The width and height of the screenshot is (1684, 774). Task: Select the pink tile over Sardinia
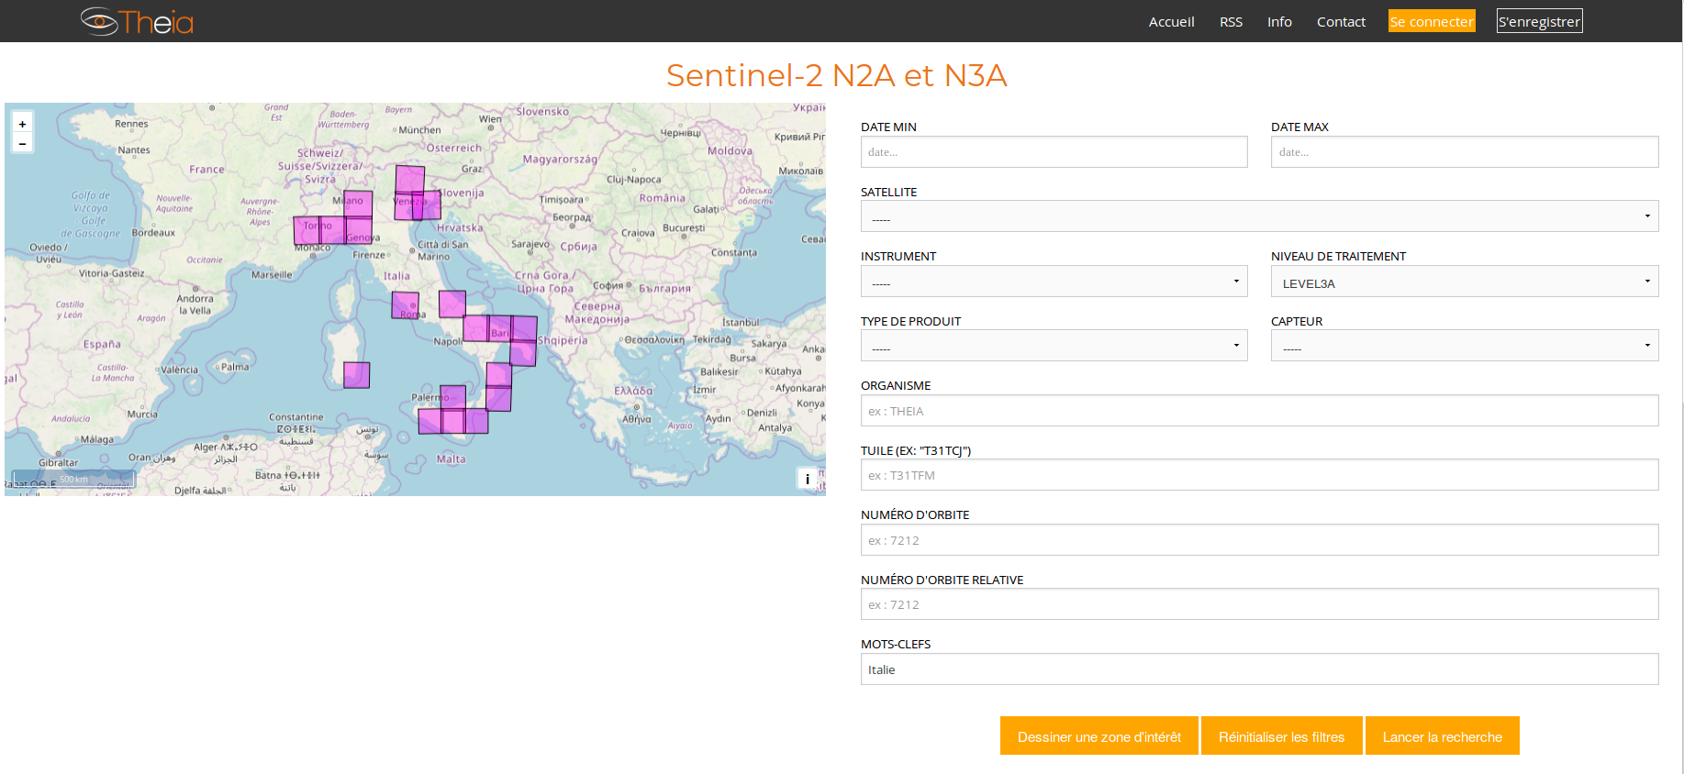[356, 375]
